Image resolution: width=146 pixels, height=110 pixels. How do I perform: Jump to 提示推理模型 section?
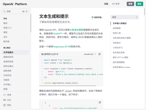pos(119,62)
